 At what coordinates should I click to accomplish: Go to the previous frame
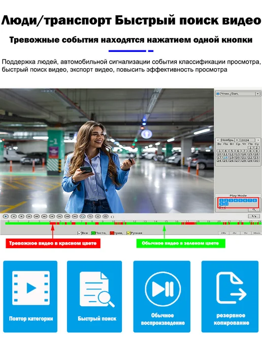click(x=52, y=217)
